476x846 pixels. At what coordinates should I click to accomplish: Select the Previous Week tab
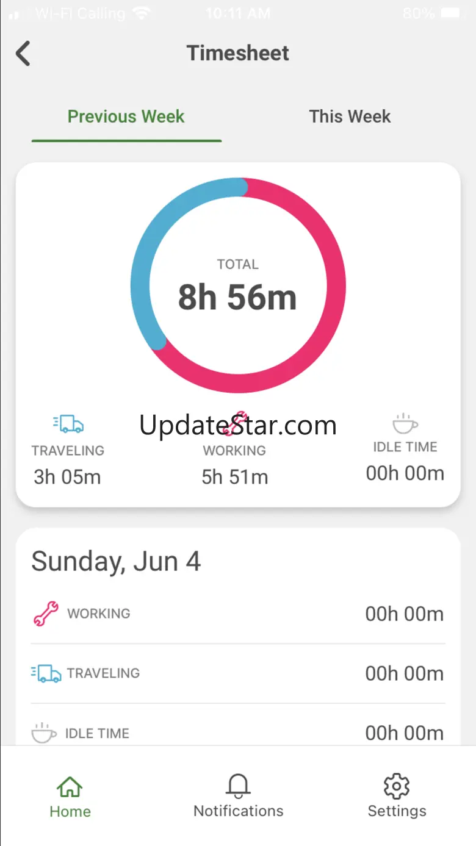(x=126, y=117)
